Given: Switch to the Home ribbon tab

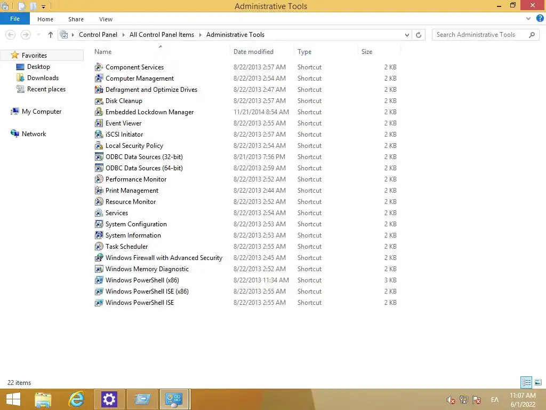Looking at the screenshot, I should (x=45, y=19).
